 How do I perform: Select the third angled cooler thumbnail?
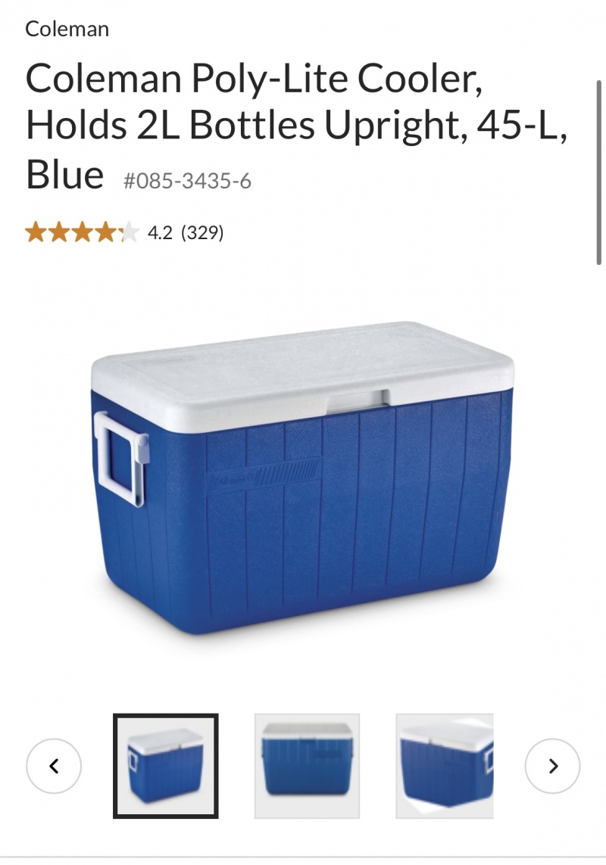(x=445, y=766)
